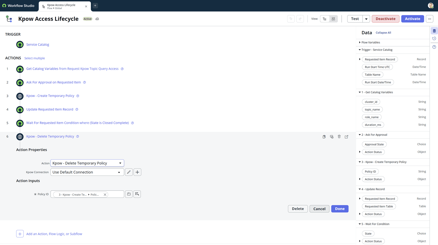Click info icon beside Delete Temporary Policy
438x245 pixels.
(x=78, y=136)
